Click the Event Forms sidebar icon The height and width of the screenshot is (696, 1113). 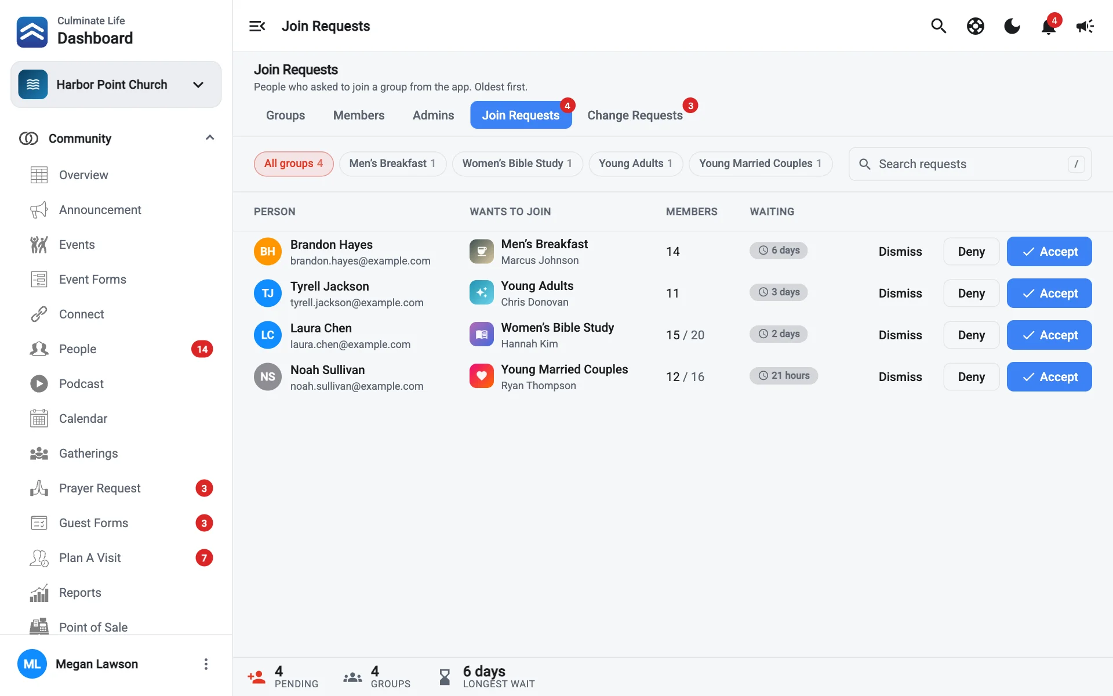pyautogui.click(x=39, y=280)
